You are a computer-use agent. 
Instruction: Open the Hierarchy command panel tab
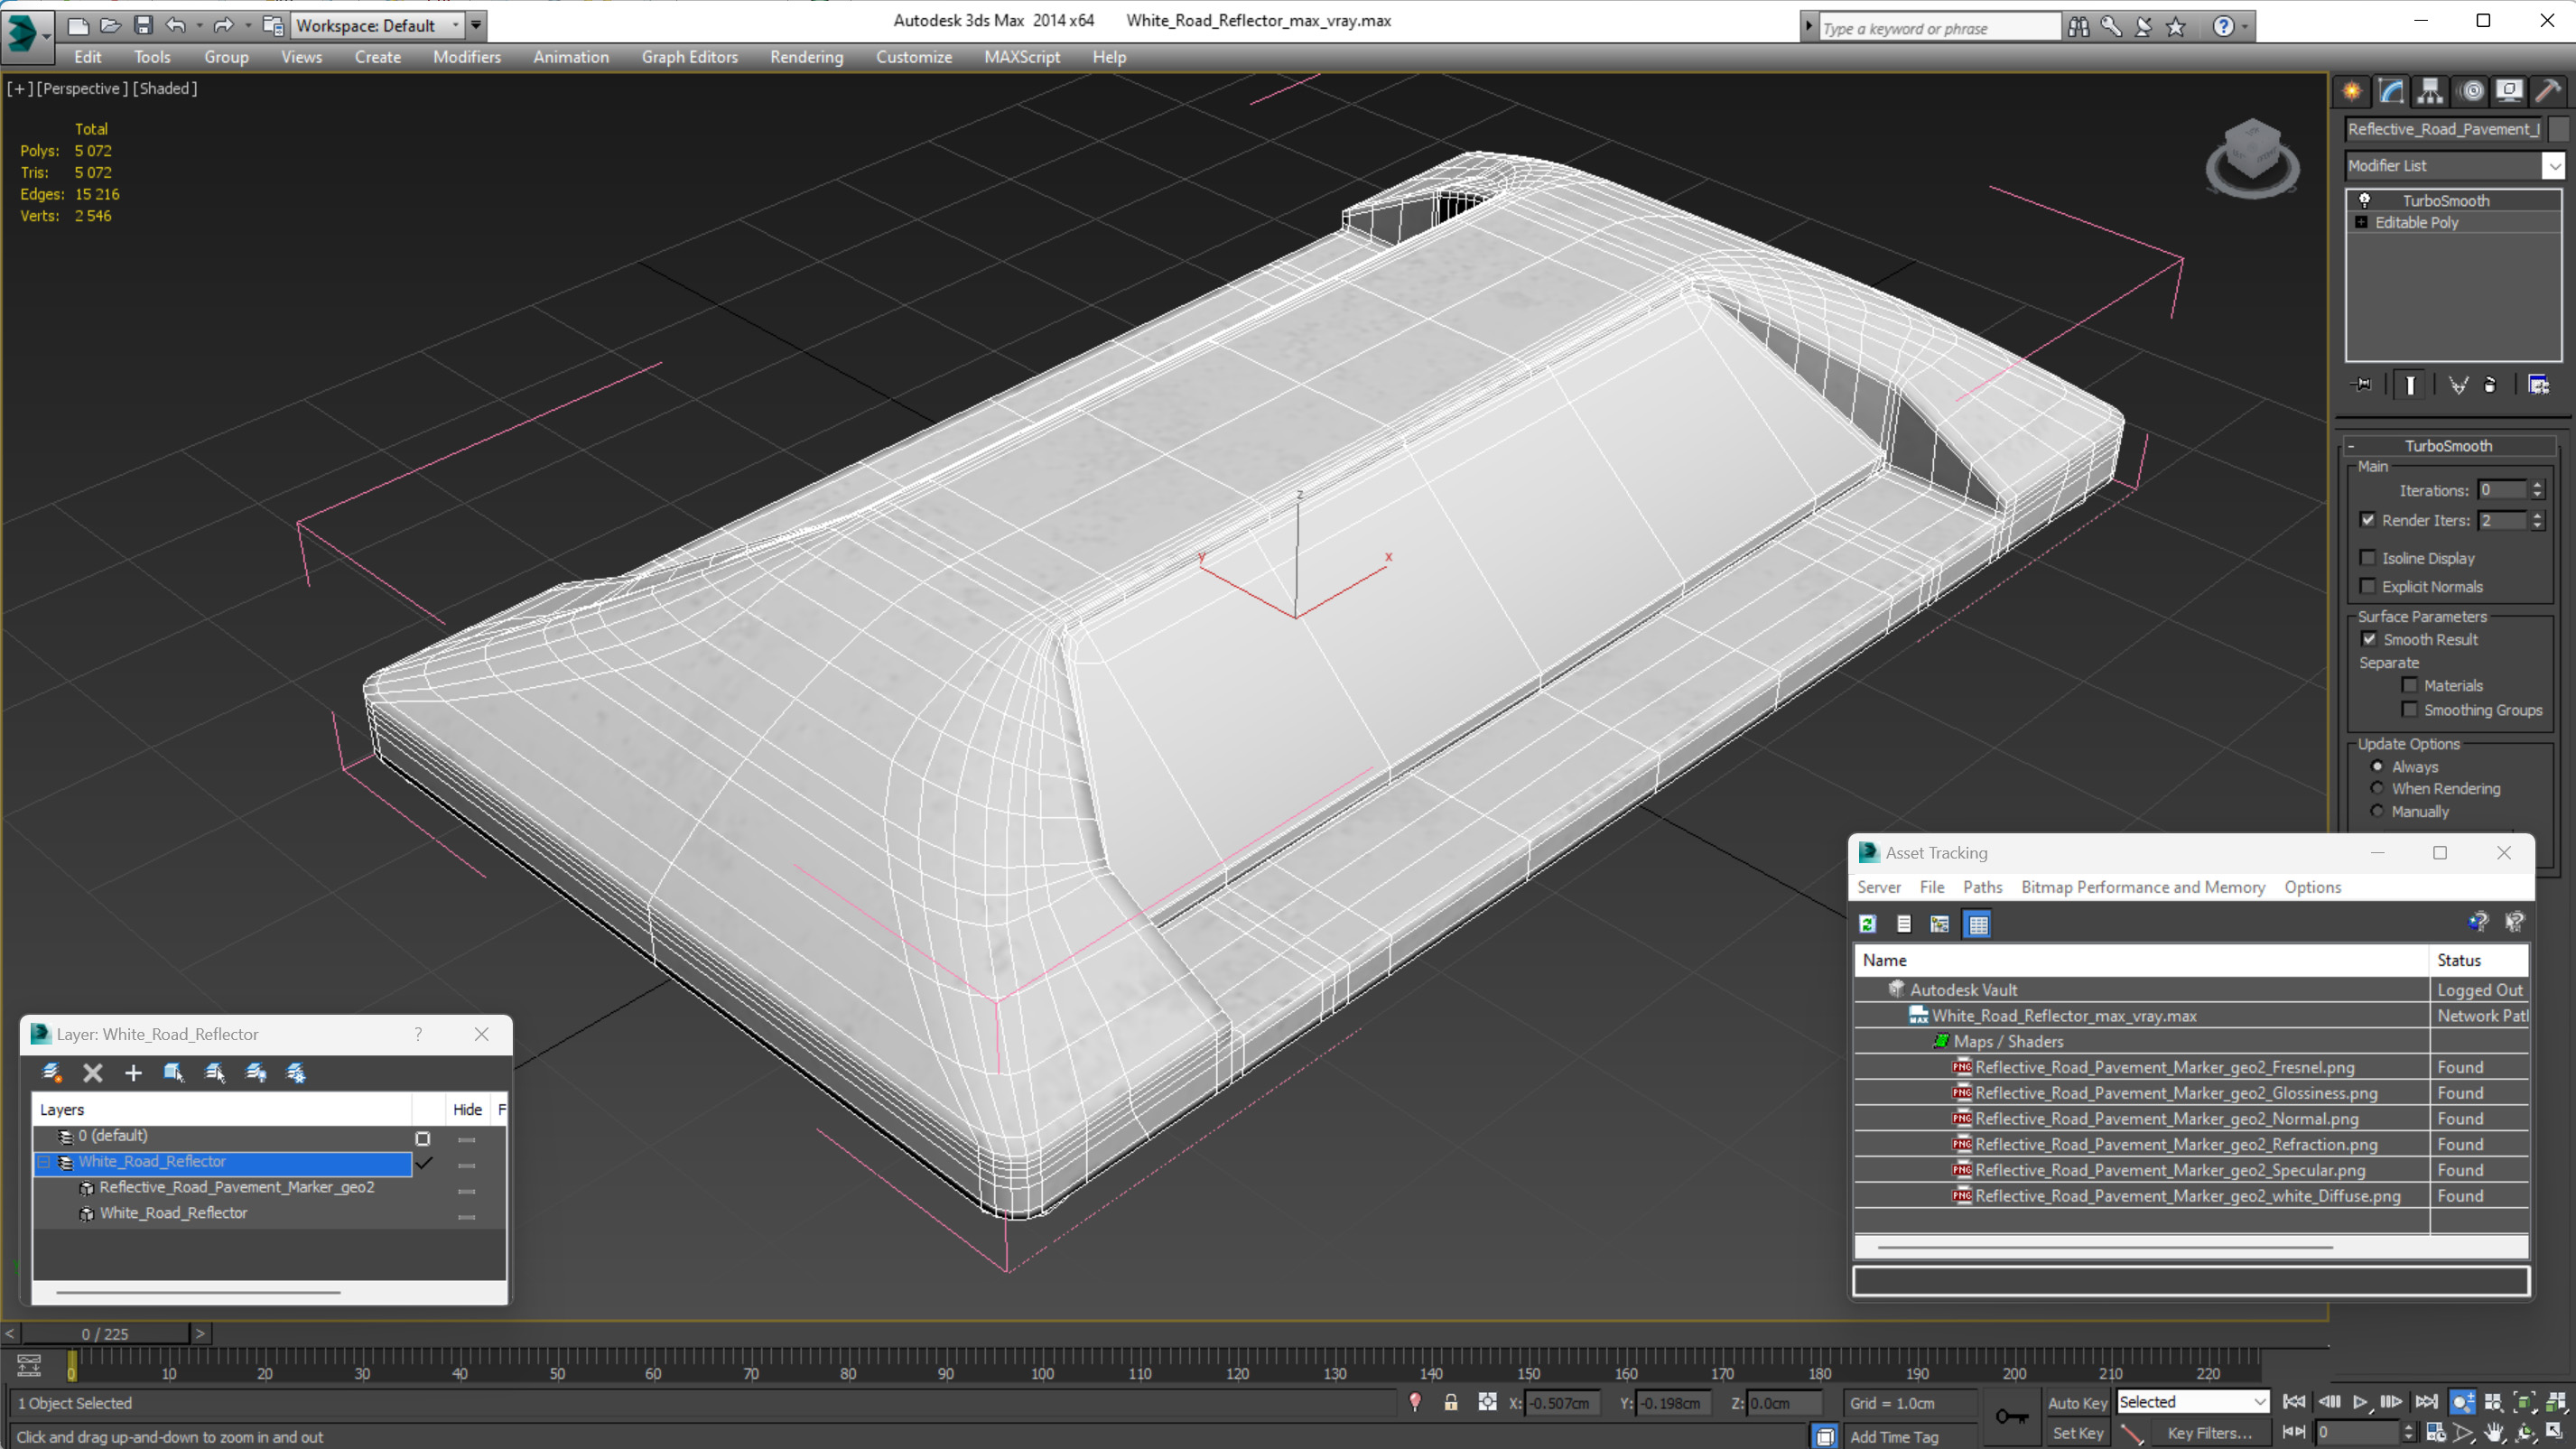click(2430, 91)
